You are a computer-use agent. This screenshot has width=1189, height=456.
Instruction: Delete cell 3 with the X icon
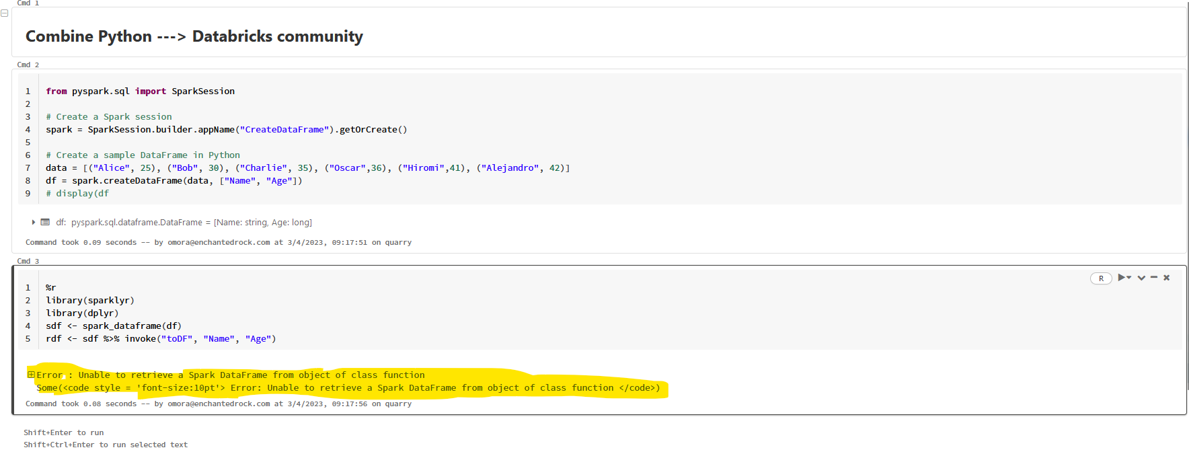tap(1167, 278)
